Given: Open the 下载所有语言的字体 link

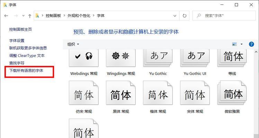Looking at the screenshot, I should [x=26, y=70].
